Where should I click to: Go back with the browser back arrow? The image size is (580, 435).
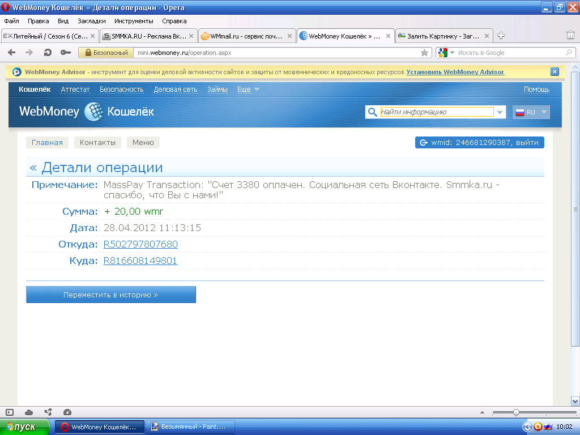pyautogui.click(x=11, y=53)
